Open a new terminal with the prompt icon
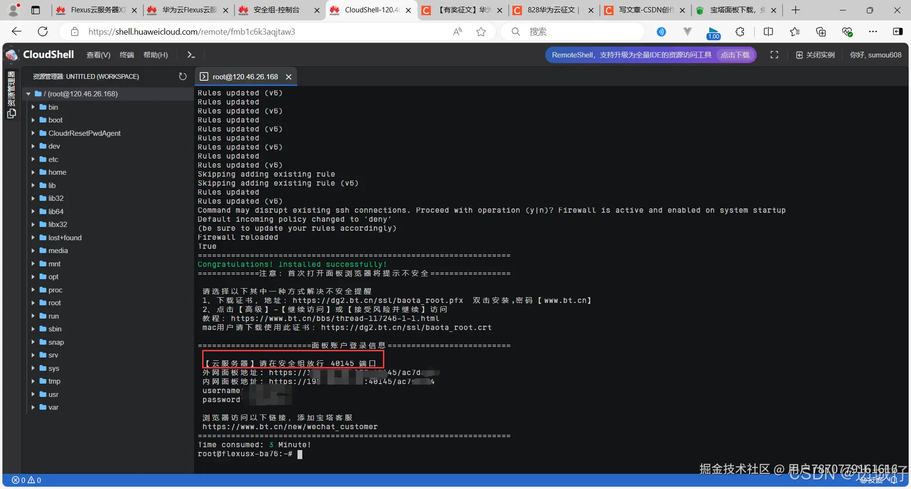The height and width of the screenshot is (489, 911). (191, 55)
